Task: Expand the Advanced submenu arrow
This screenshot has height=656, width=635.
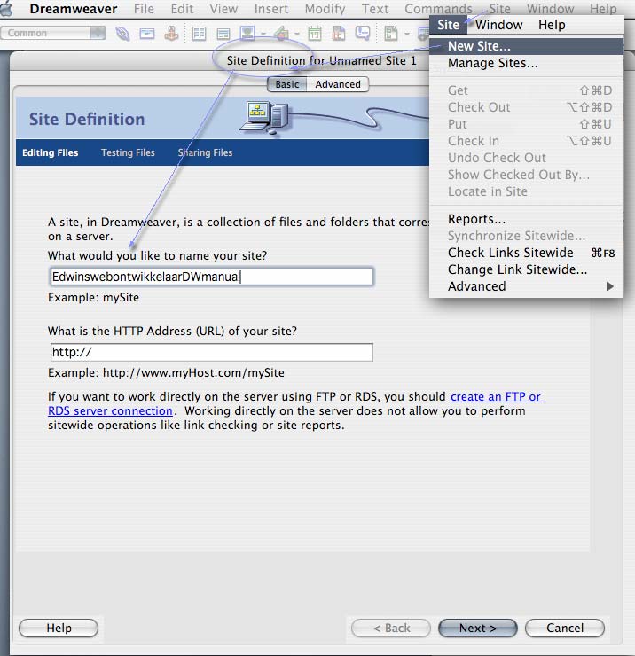Action: coord(610,286)
